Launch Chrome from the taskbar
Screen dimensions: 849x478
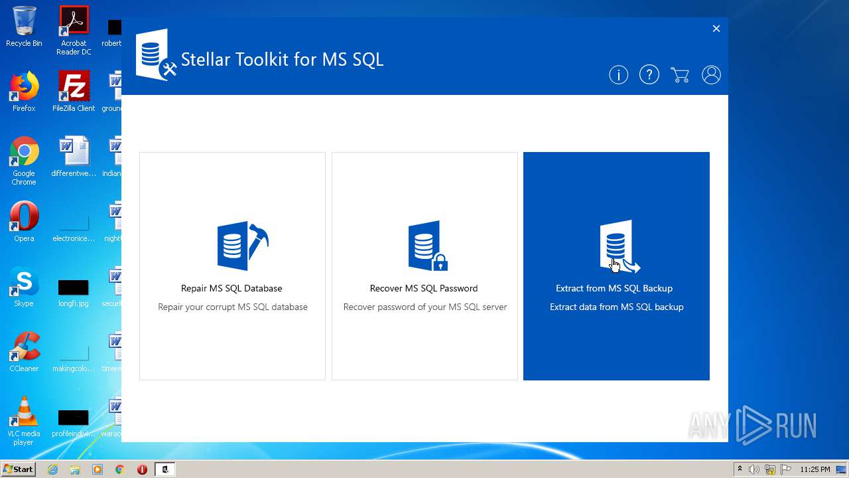(120, 469)
